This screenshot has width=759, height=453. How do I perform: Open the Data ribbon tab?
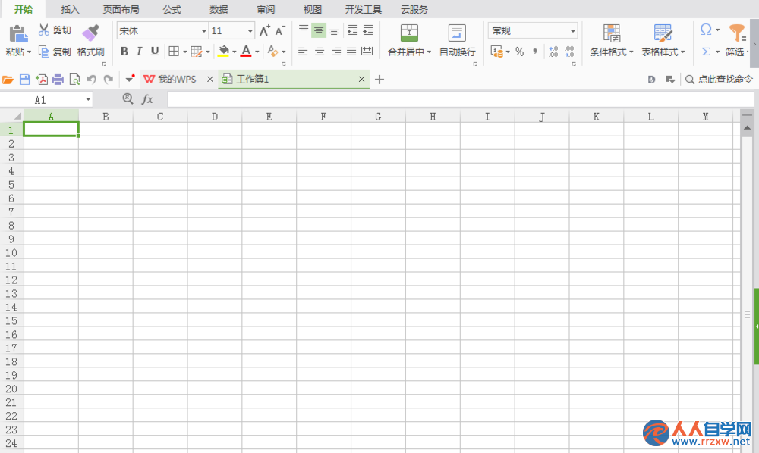[x=219, y=10]
